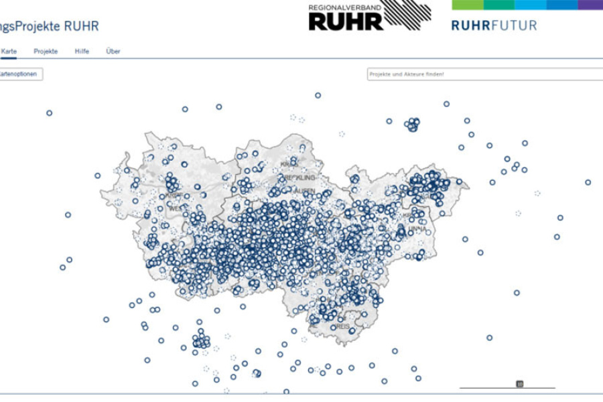Switch to the Karte tab

pos(9,52)
